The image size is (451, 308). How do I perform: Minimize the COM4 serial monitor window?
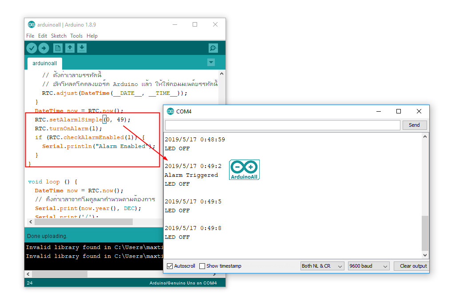(x=379, y=111)
